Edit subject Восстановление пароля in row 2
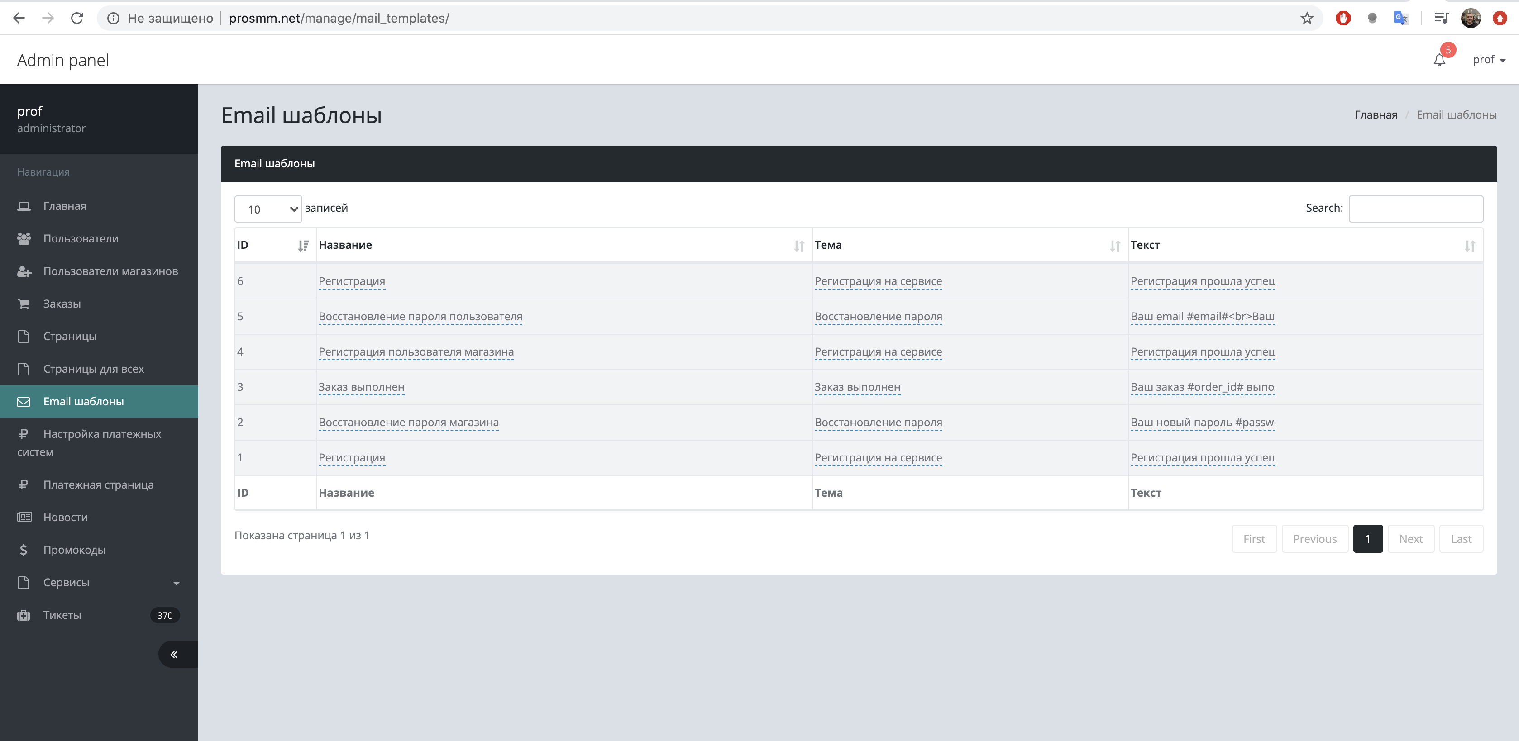The width and height of the screenshot is (1519, 741). (x=878, y=423)
